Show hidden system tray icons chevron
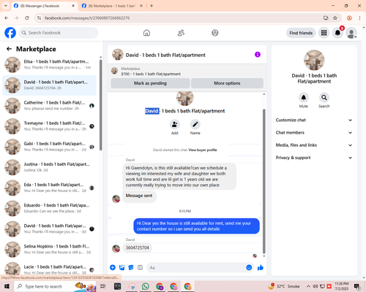The height and width of the screenshot is (292, 366). [308, 286]
